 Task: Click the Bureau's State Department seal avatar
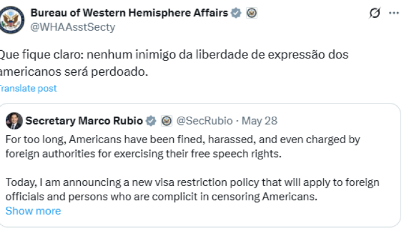pos(12,20)
